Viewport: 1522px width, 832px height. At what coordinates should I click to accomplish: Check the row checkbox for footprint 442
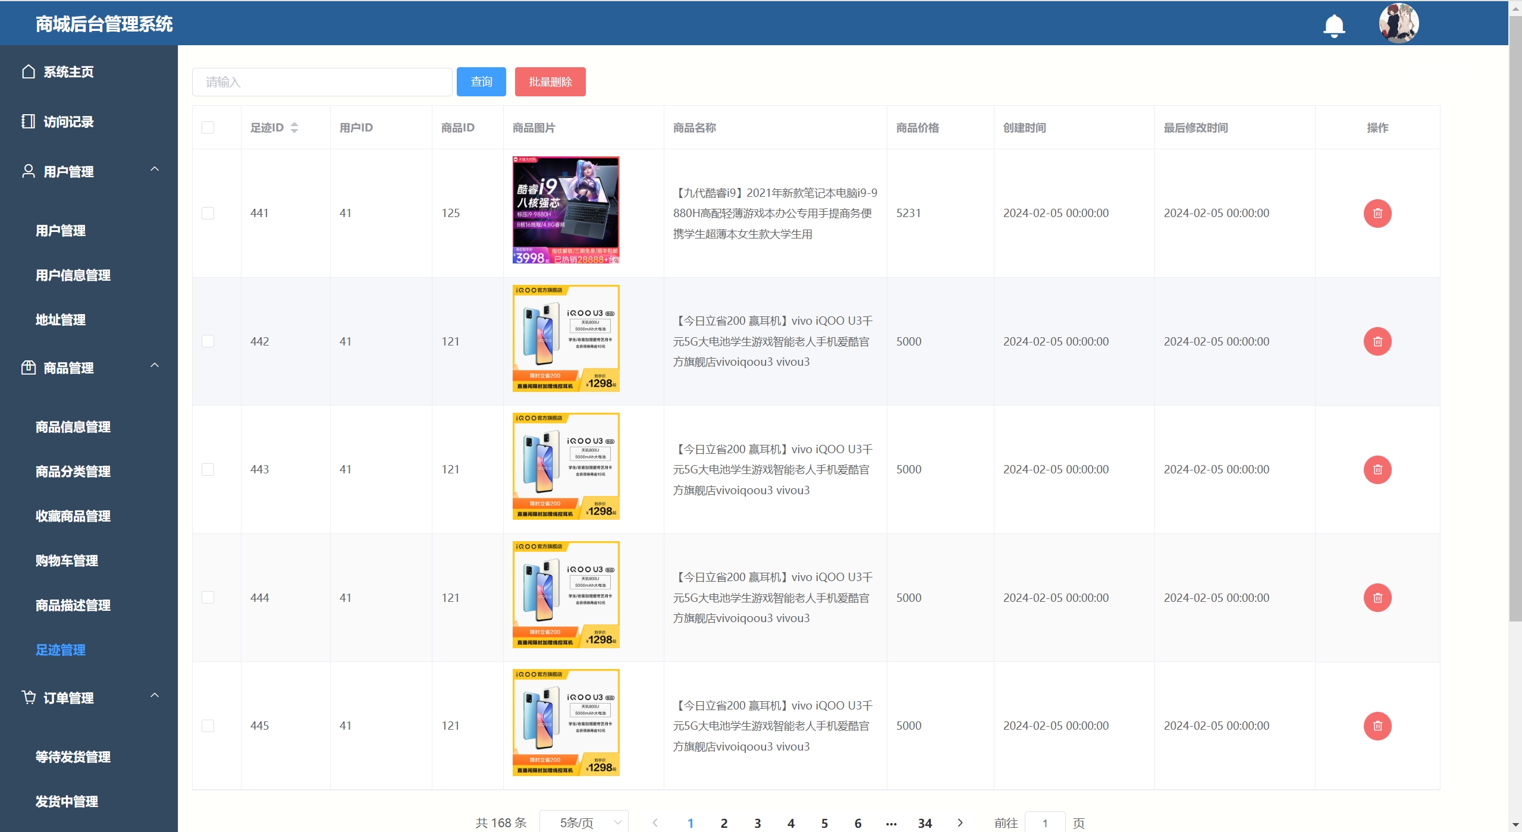pos(208,341)
